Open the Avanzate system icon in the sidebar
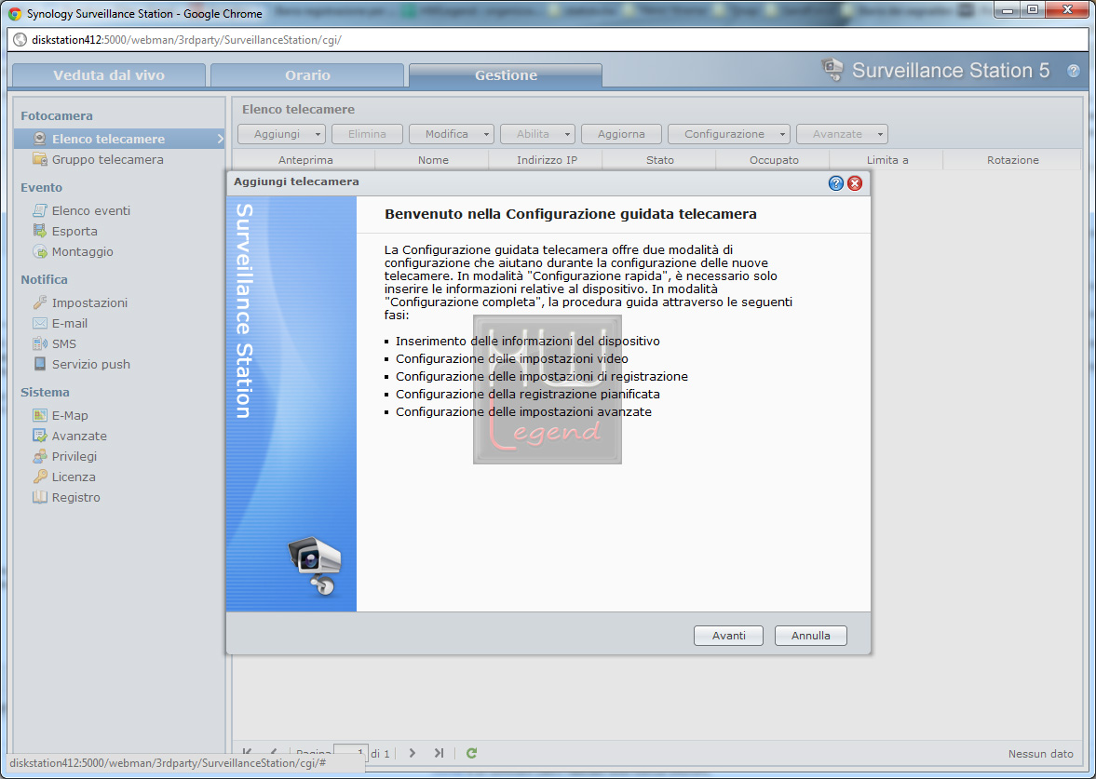This screenshot has height=779, width=1096. pos(40,436)
